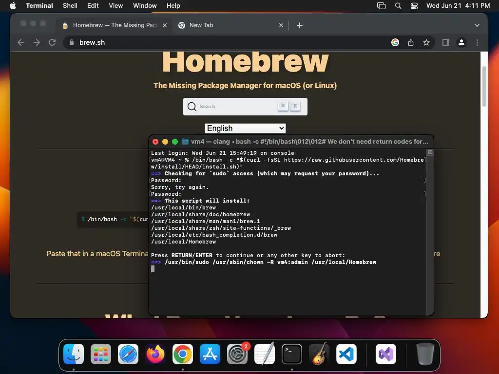Go forward in the Chrome toolbar
Image resolution: width=499 pixels, height=374 pixels.
pos(37,42)
